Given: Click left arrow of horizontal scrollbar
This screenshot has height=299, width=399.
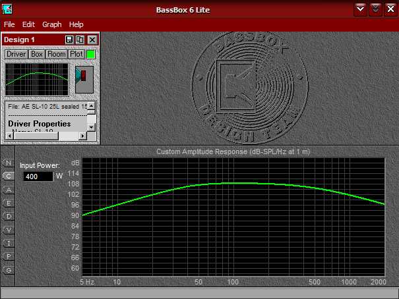Looking at the screenshot, I should (x=9, y=136).
